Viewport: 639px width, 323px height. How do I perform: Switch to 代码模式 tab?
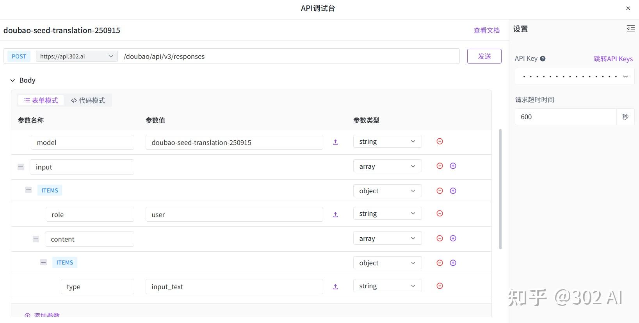88,101
